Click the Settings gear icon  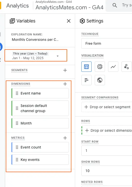click(x=82, y=21)
